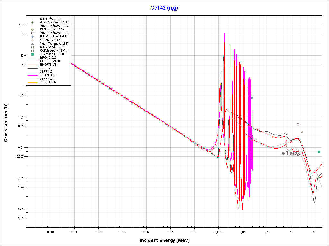Select the R.E.Heft, 1978 legend entry
329x246 pixels.
pos(50,19)
